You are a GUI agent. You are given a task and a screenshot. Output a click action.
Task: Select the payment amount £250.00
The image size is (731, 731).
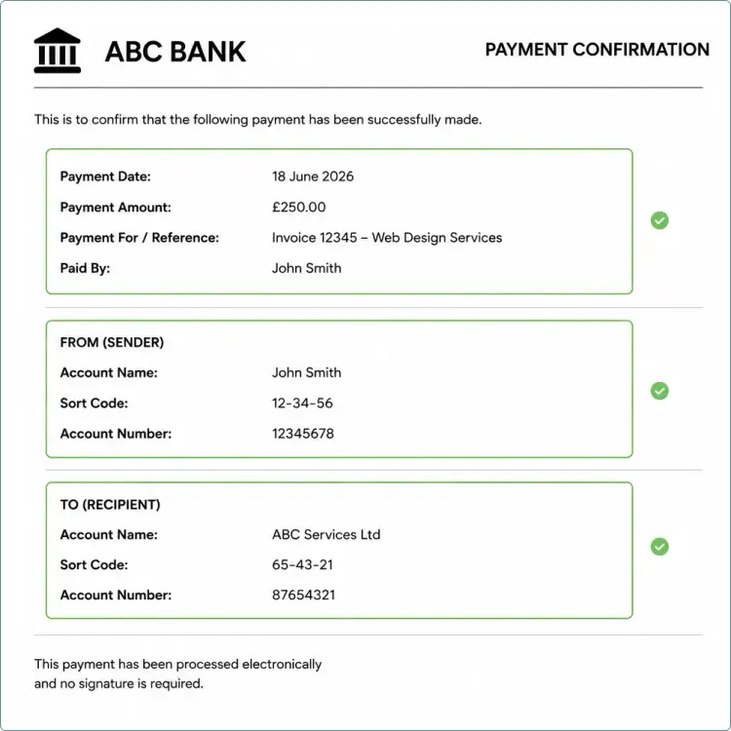pyautogui.click(x=299, y=207)
